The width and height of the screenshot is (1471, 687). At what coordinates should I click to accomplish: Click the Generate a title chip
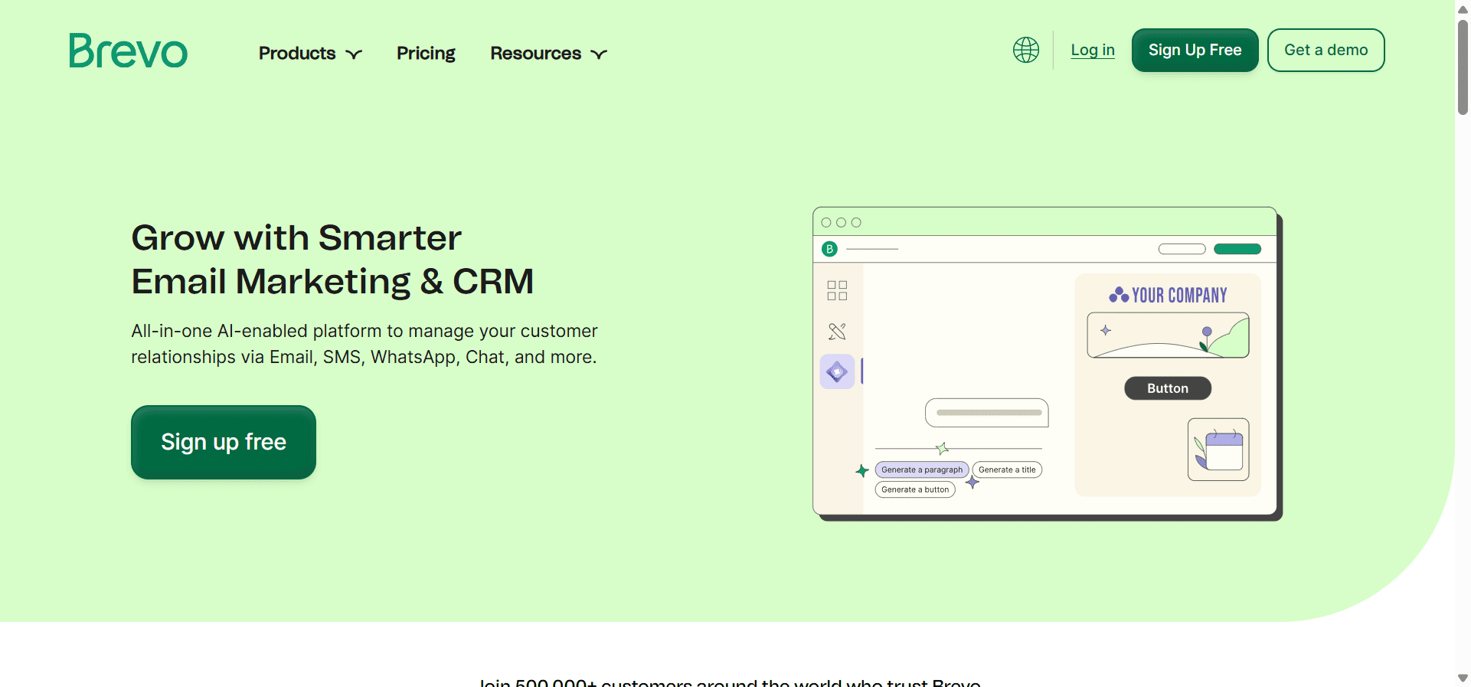pyautogui.click(x=1007, y=469)
